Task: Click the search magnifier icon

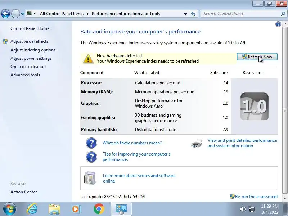Action: tap(283, 14)
